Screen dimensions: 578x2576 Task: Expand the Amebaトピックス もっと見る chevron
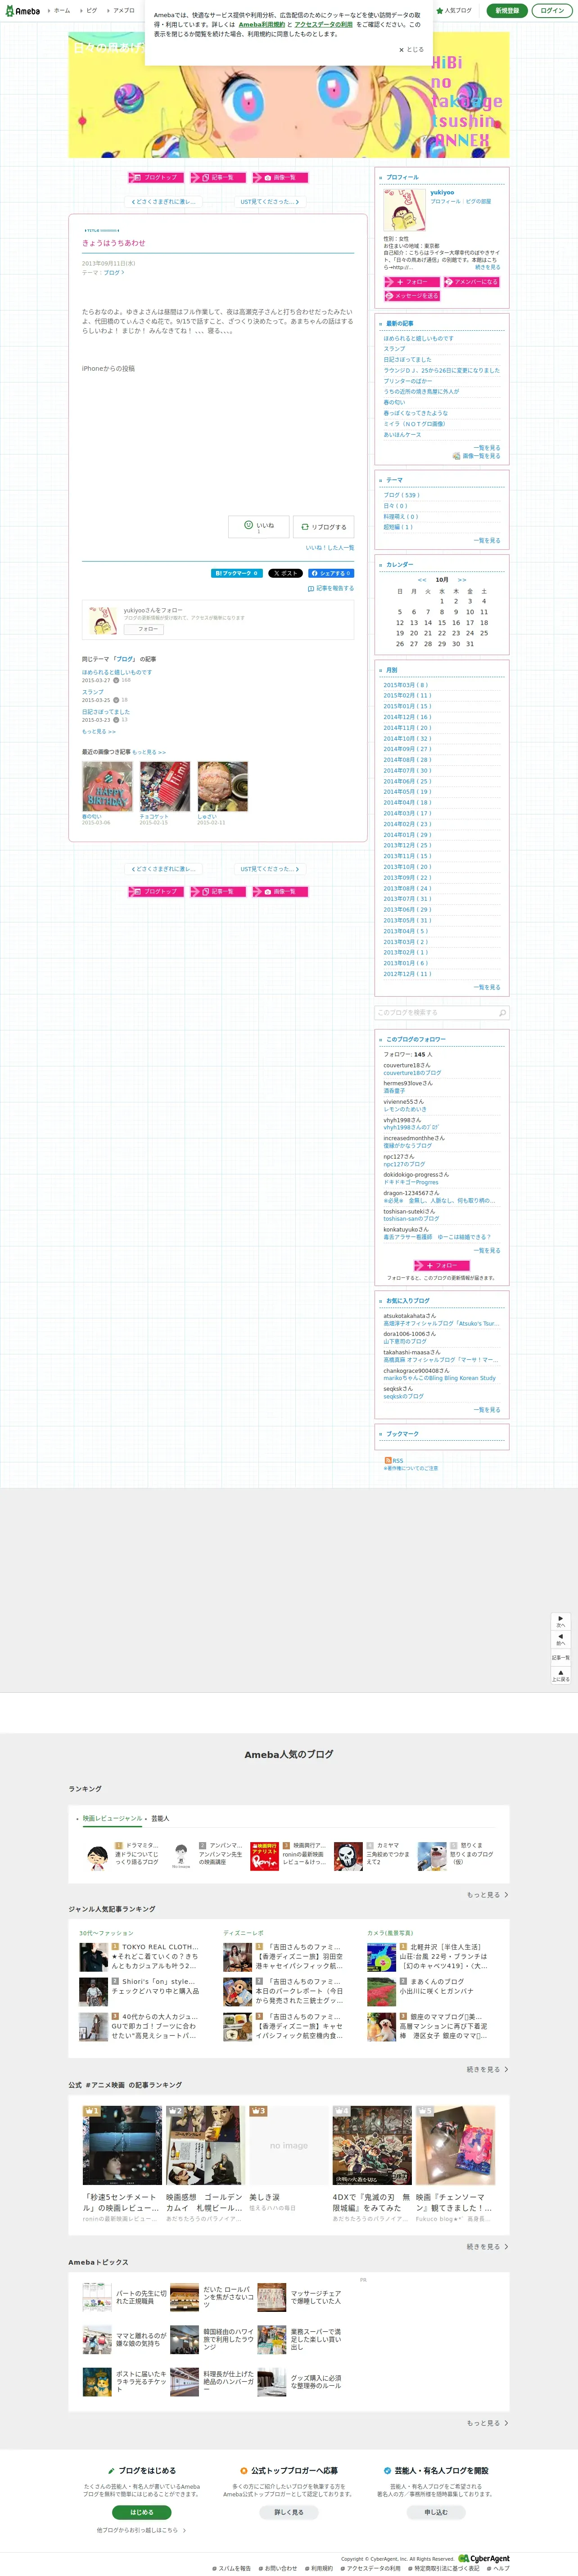(x=487, y=2423)
